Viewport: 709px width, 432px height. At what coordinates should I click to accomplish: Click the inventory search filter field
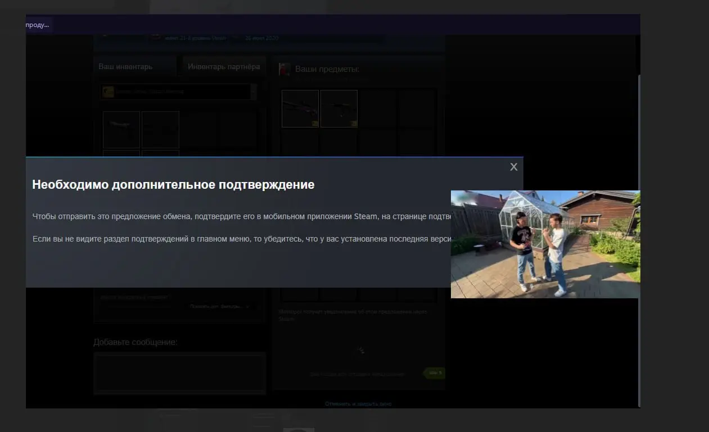pos(135,297)
